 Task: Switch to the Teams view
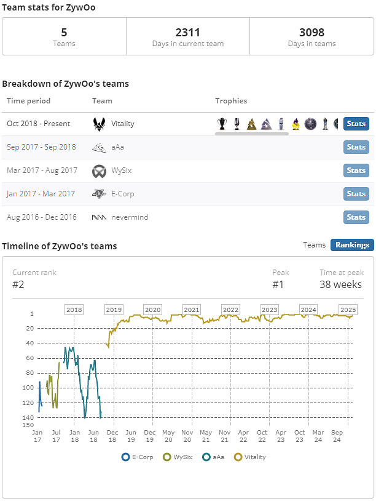coord(314,244)
